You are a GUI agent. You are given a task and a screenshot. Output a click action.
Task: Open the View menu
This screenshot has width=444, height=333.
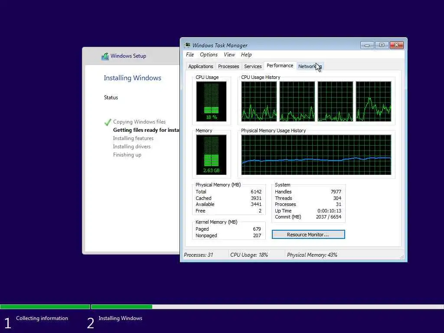coord(229,55)
